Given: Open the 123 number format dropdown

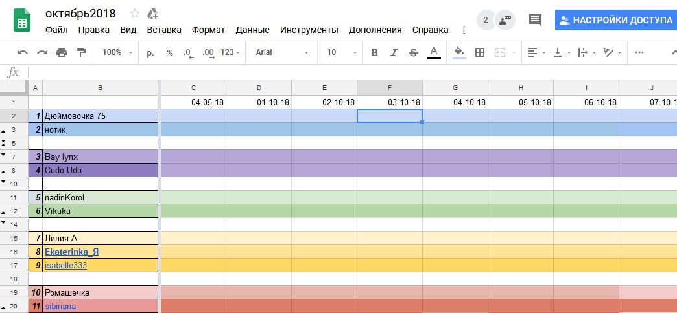Looking at the screenshot, I should [x=230, y=52].
